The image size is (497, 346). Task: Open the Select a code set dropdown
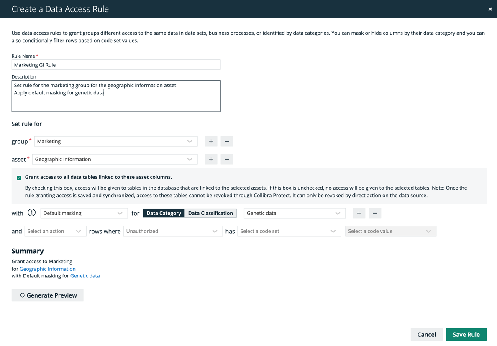[x=289, y=231]
